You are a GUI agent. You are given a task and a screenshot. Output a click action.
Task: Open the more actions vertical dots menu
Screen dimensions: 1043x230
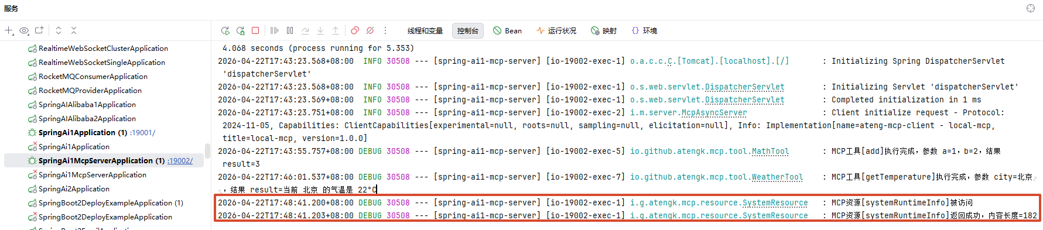tap(385, 30)
